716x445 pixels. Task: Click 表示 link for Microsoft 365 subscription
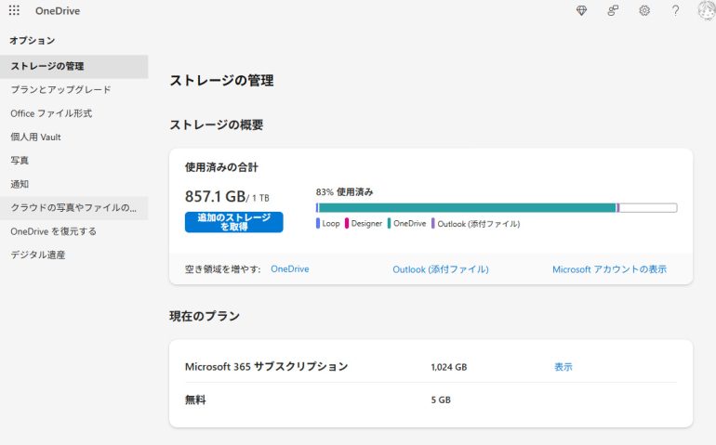(564, 367)
